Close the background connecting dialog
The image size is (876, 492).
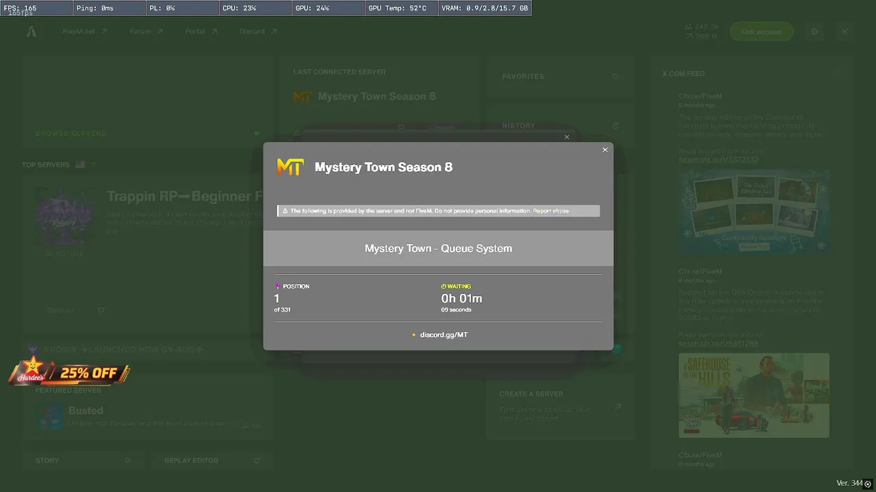pyautogui.click(x=567, y=137)
